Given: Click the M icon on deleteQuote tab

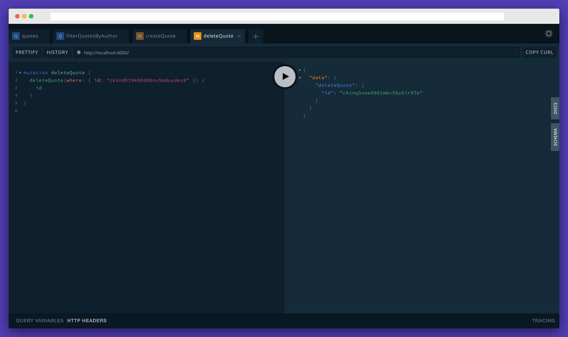Looking at the screenshot, I should 197,36.
